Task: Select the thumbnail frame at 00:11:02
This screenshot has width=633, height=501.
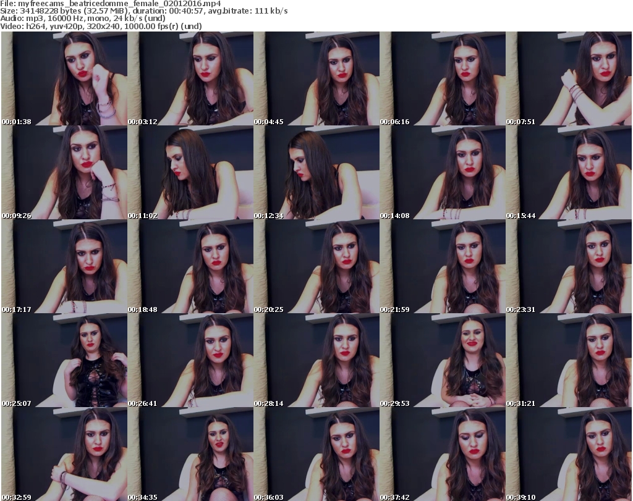Action: 190,172
